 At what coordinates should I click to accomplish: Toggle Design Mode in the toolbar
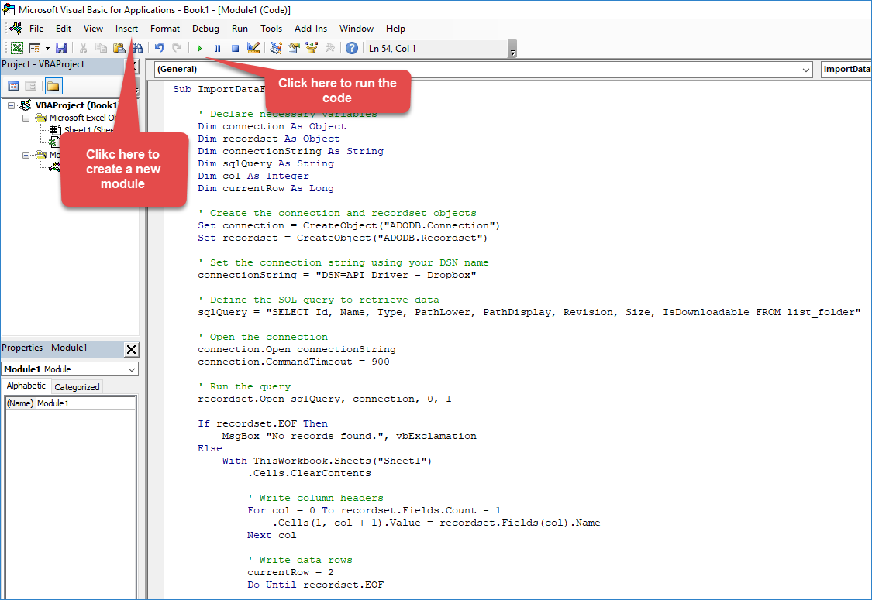tap(253, 48)
